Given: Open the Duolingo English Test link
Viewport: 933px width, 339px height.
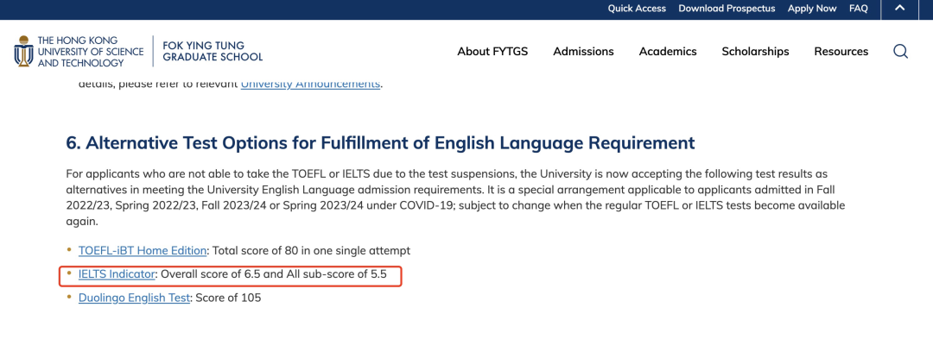Looking at the screenshot, I should 134,298.
